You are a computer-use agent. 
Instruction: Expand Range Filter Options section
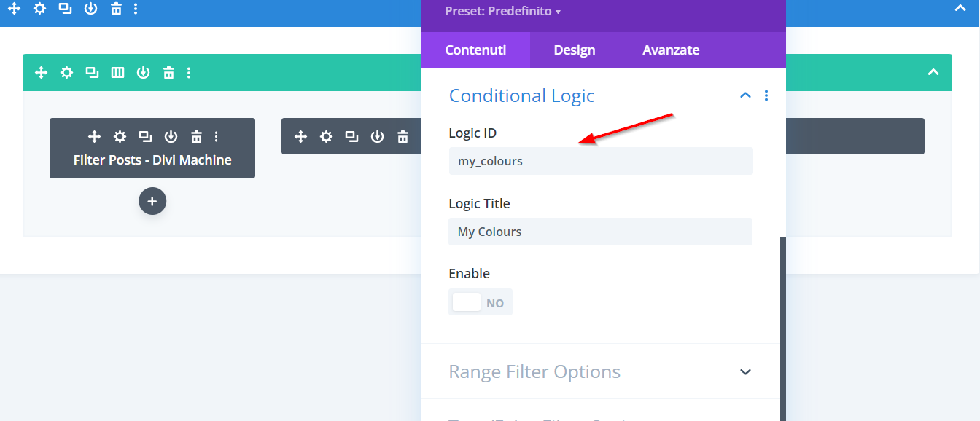pyautogui.click(x=745, y=371)
